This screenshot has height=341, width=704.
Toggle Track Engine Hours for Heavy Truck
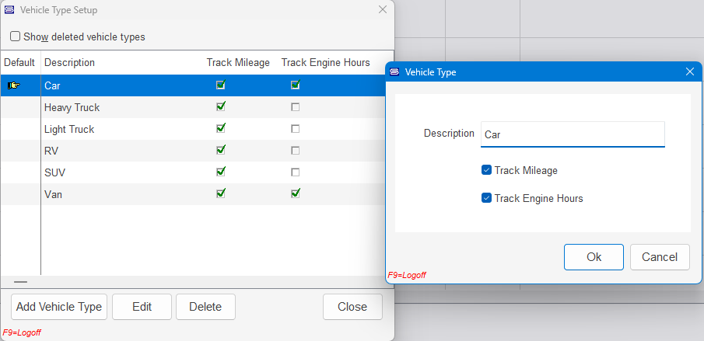click(295, 107)
